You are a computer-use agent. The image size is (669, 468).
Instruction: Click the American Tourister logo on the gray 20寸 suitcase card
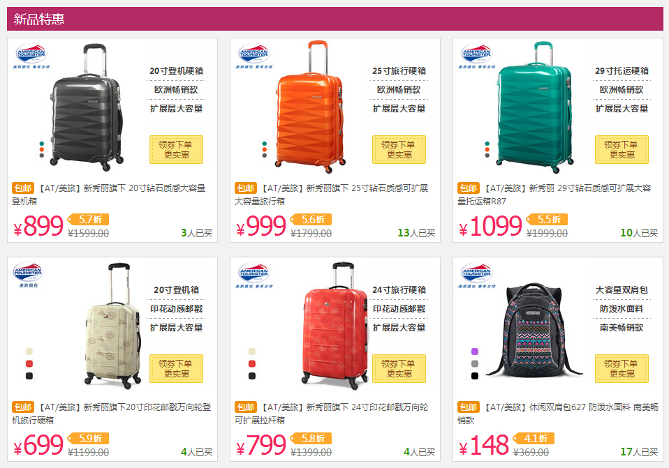(x=31, y=56)
